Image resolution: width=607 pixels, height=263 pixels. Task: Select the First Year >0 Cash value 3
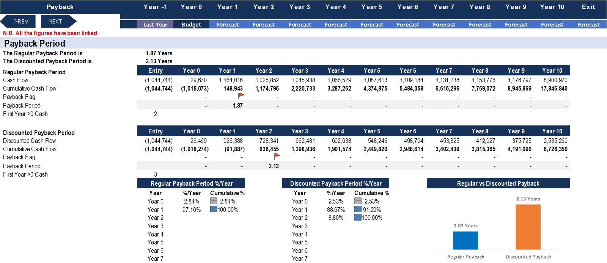pyautogui.click(x=155, y=174)
